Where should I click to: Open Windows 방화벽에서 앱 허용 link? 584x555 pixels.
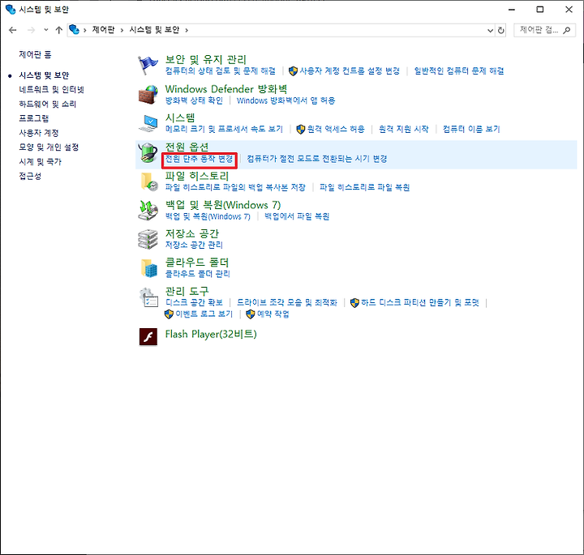pos(286,100)
